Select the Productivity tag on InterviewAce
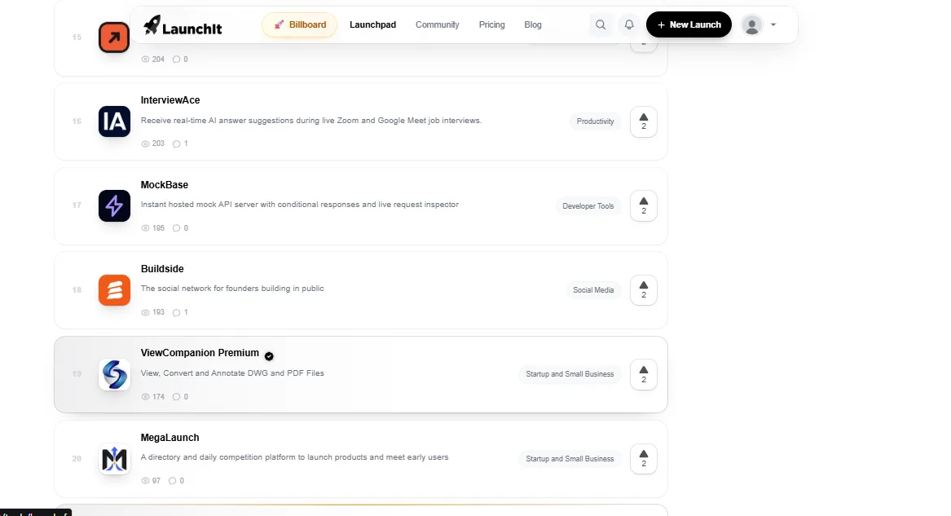 595,121
